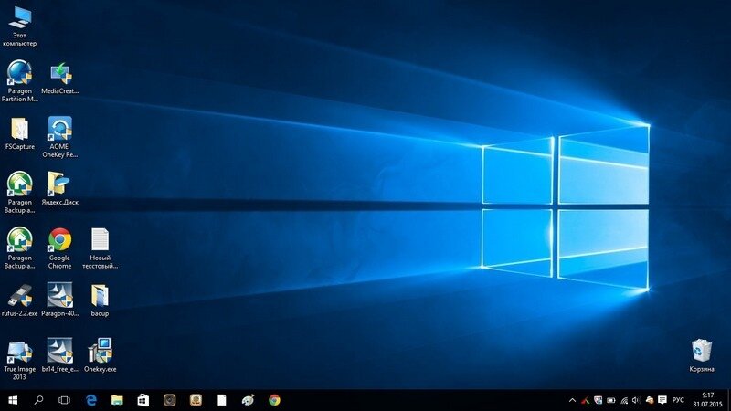Select the MediaCreat... installer icon
Viewport: 731px width, 411px height.
(x=59, y=79)
